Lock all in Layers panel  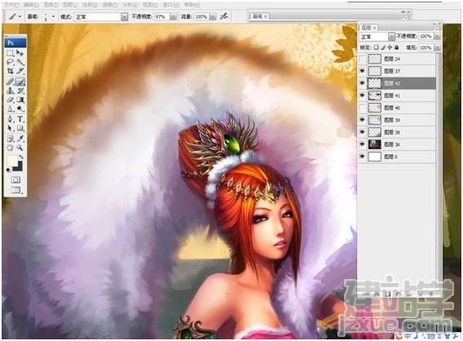[396, 47]
